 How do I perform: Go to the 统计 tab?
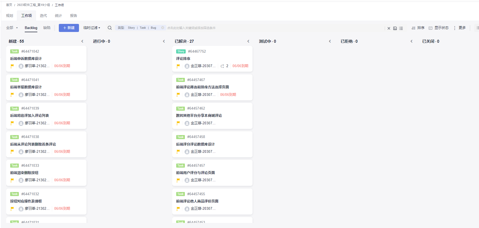pos(58,16)
